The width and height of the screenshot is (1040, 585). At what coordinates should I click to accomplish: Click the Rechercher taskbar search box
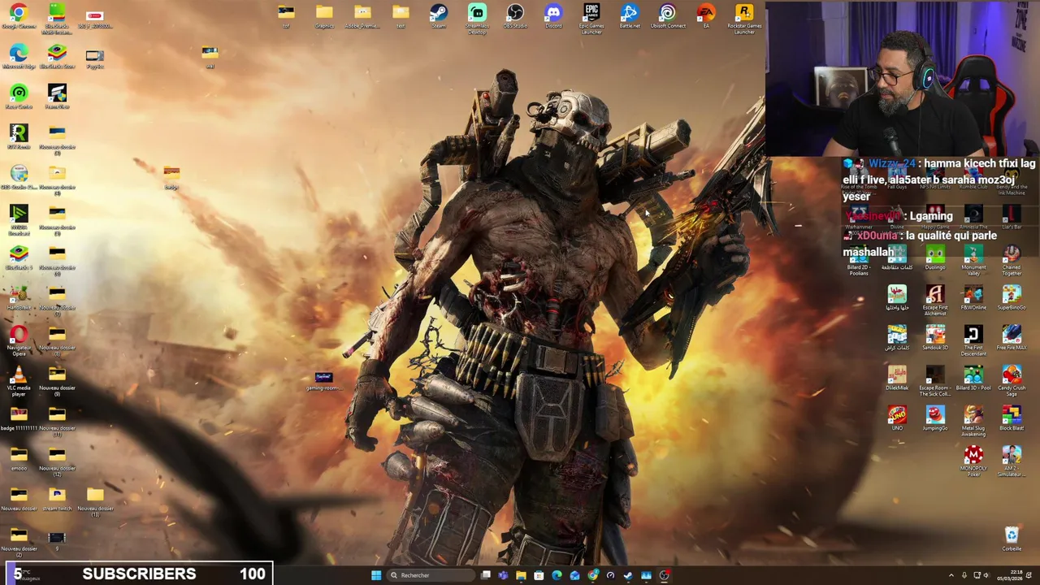429,575
